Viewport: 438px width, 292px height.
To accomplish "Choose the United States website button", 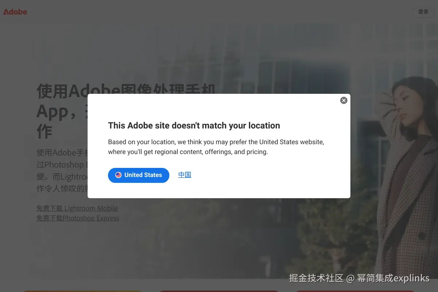I will (139, 175).
